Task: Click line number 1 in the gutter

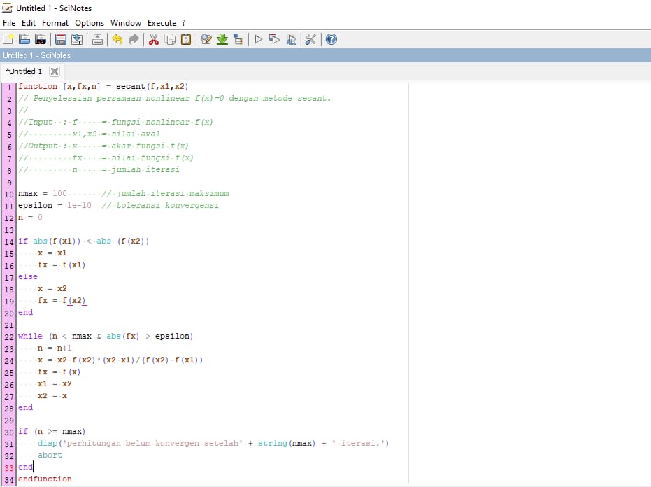Action: click(x=9, y=87)
